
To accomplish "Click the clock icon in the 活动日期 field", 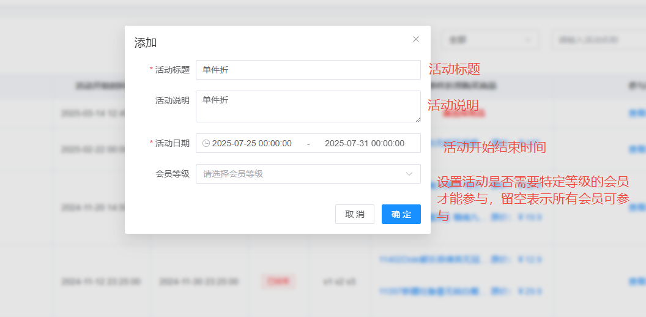I will [x=206, y=143].
